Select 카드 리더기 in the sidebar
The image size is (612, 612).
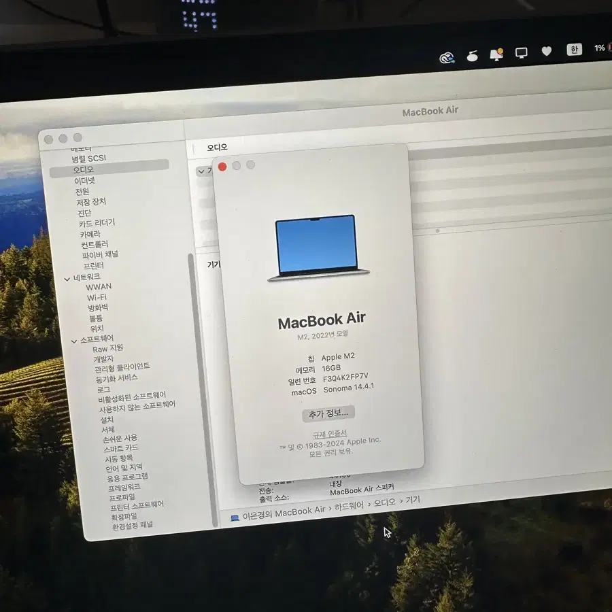pos(97,223)
